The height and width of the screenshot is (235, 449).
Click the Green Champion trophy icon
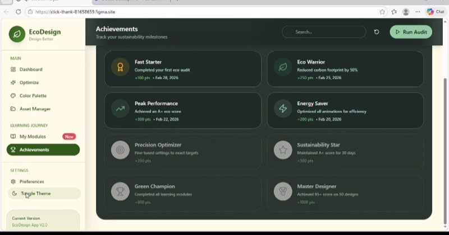click(120, 191)
